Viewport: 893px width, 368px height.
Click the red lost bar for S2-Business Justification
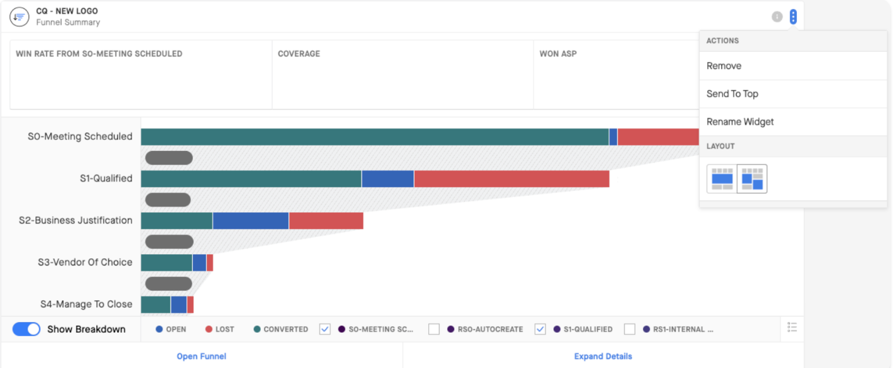[326, 221]
